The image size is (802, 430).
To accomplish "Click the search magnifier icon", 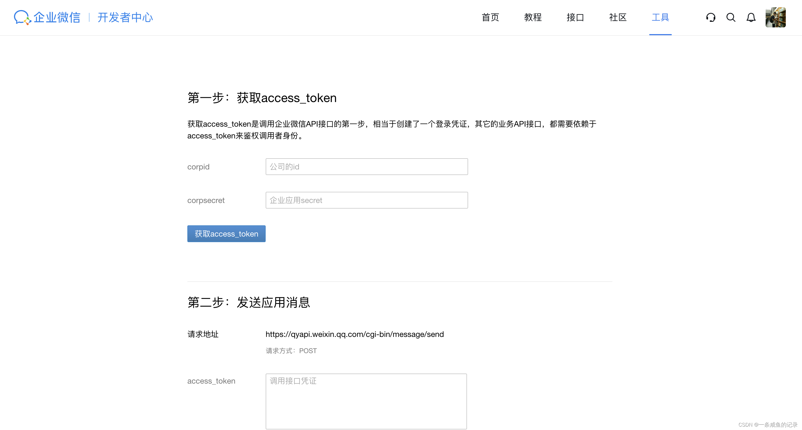I will 731,17.
